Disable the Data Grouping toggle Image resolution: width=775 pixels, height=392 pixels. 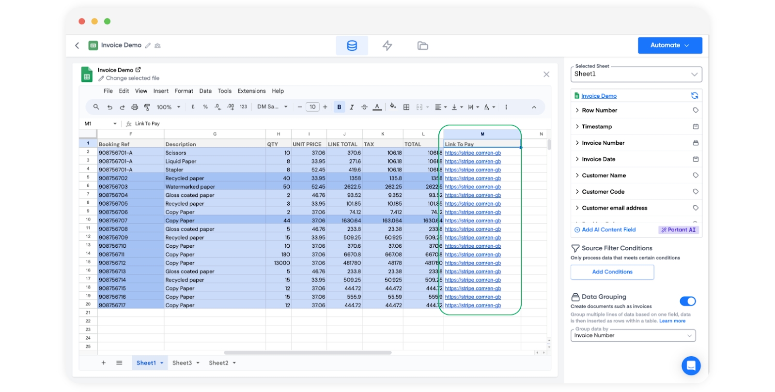687,302
